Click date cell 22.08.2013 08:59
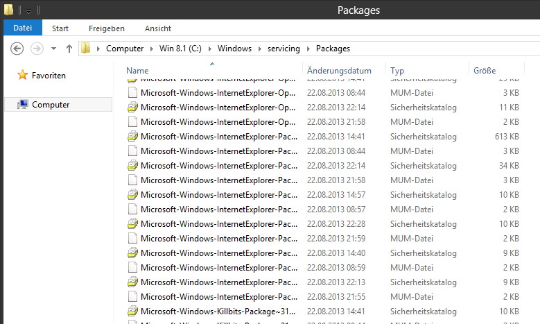Screen dimensions: 540x324 click(x=336, y=268)
